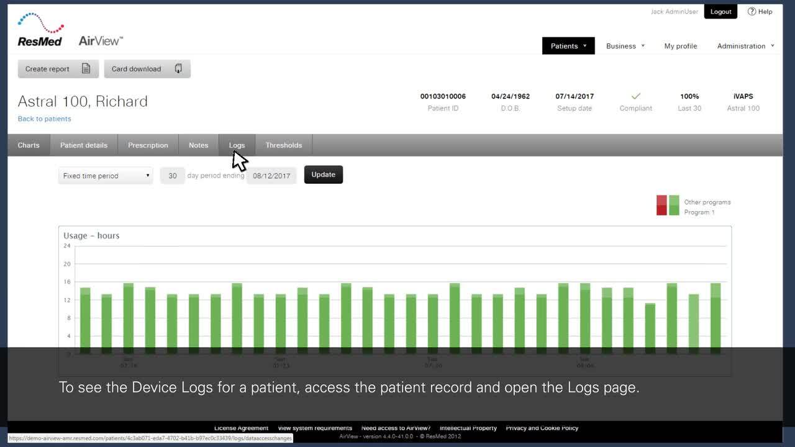Follow the Back to patients link

pyautogui.click(x=45, y=119)
